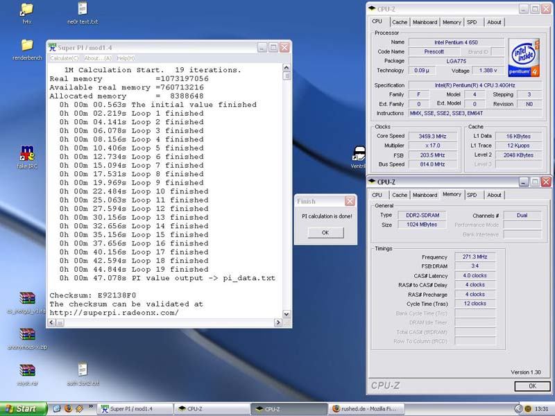Open Calculate(C) menu in Super PI
Image resolution: width=555 pixels, height=416 pixels.
(x=64, y=58)
